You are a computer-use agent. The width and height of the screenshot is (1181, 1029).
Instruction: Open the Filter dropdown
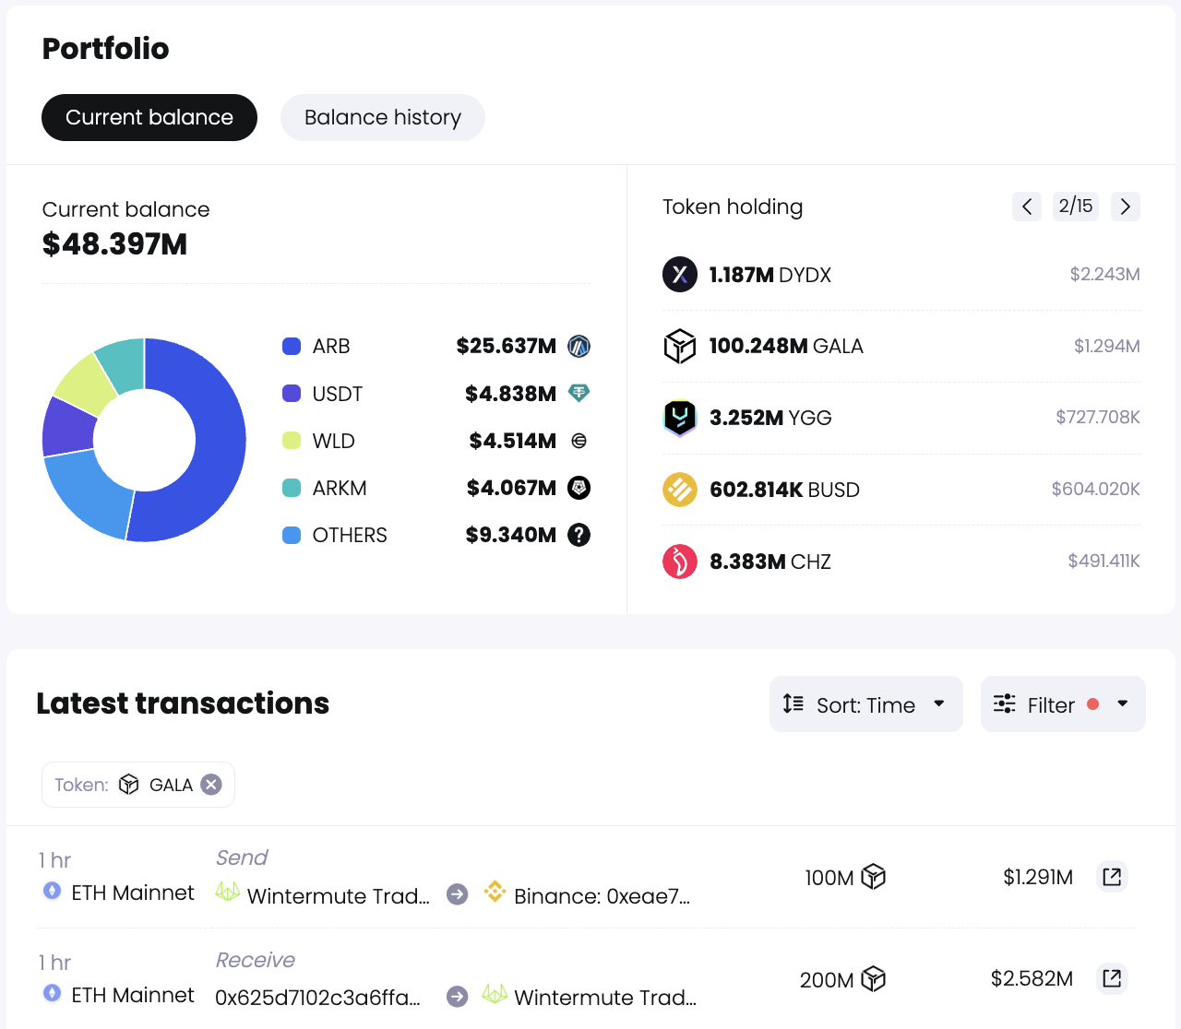[1062, 704]
